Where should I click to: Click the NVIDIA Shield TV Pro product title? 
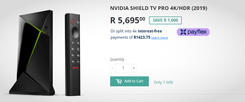coord(159,8)
